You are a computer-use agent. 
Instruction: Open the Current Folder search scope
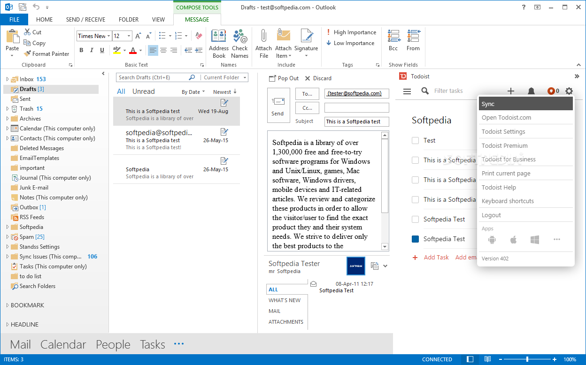tap(224, 77)
